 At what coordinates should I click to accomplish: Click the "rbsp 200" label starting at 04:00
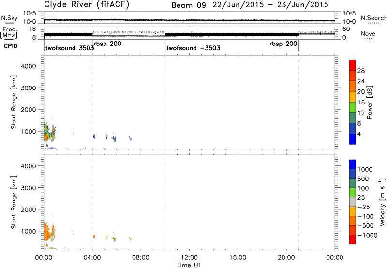click(x=107, y=44)
